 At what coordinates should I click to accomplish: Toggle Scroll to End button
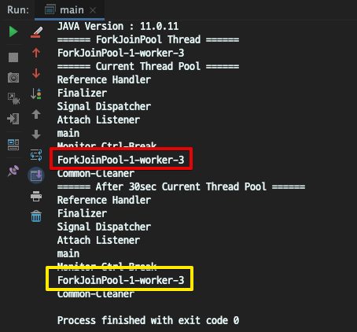point(36,175)
